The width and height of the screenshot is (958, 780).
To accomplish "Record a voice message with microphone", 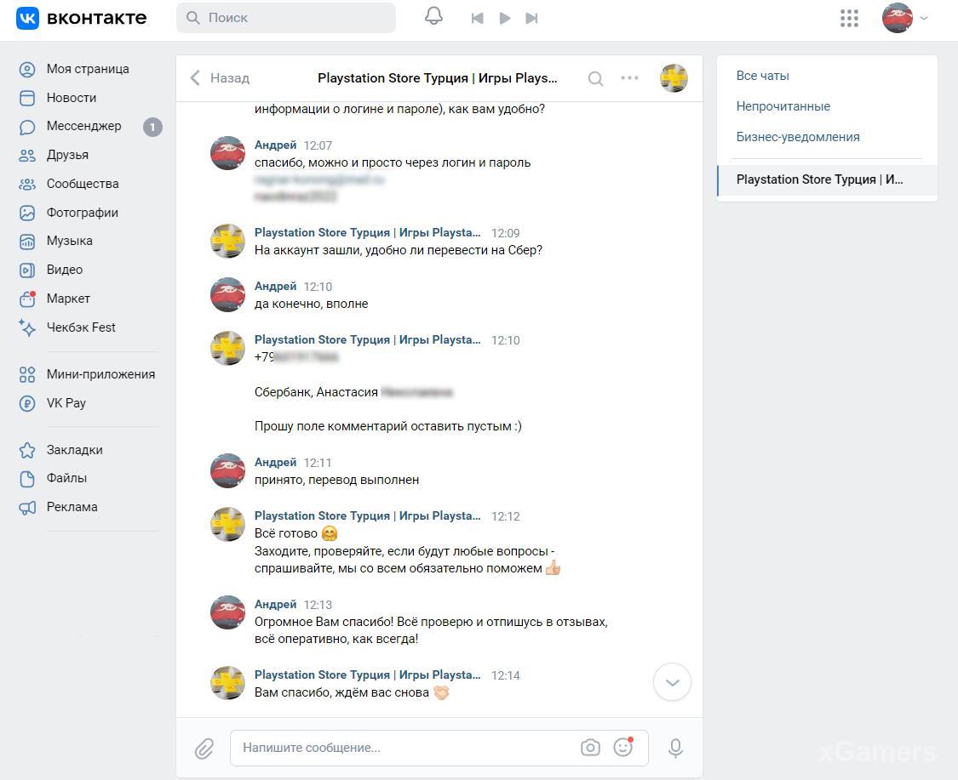I will pyautogui.click(x=675, y=748).
